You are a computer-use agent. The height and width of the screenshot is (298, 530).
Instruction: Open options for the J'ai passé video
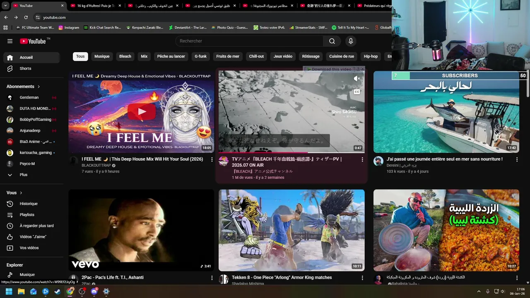tap(517, 159)
